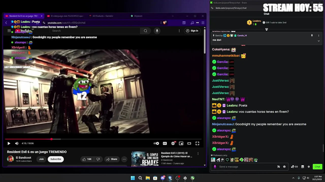The image size is (325, 182).
Task: Go back in the YouTube browser window
Action: [x=6, y=23]
